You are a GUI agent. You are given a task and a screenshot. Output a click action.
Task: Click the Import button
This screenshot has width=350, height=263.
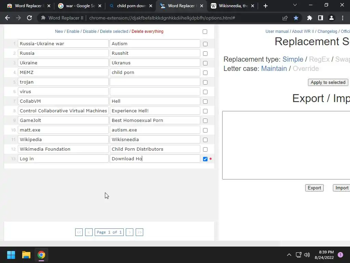pyautogui.click(x=341, y=188)
